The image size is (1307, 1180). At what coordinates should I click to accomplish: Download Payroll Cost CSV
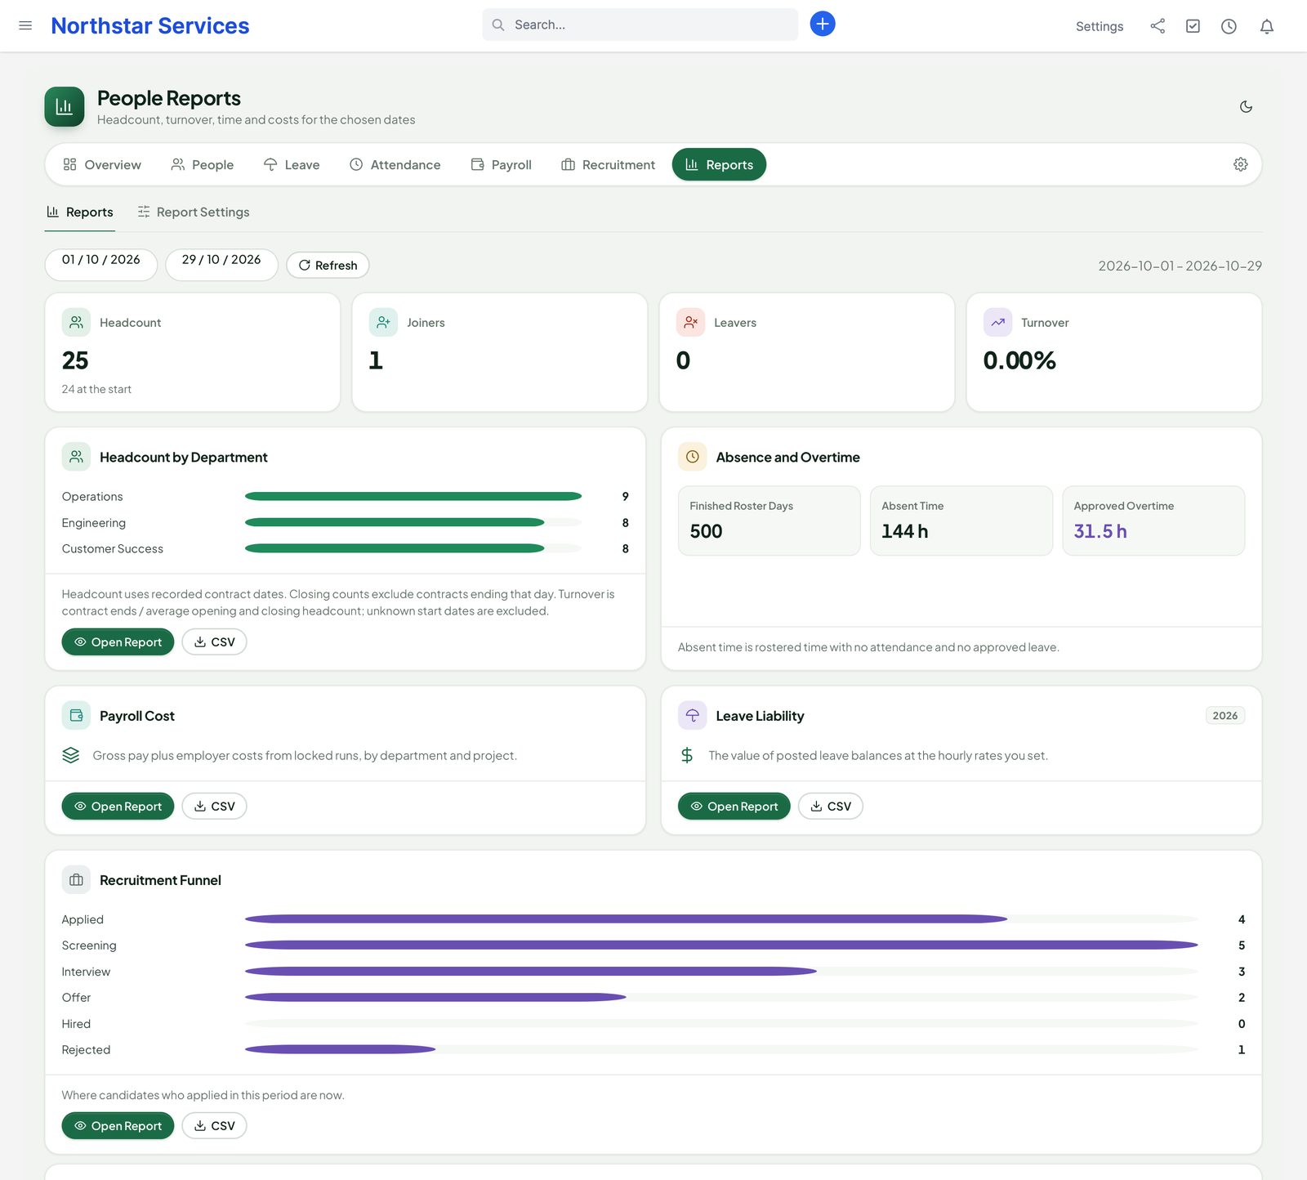[214, 807]
